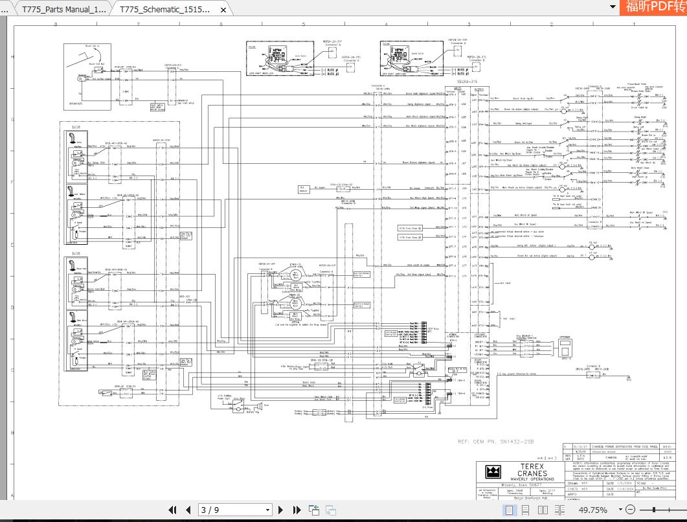Image resolution: width=687 pixels, height=522 pixels.
Task: Switch to the T775_Parts Manual tab
Action: pyautogui.click(x=64, y=9)
